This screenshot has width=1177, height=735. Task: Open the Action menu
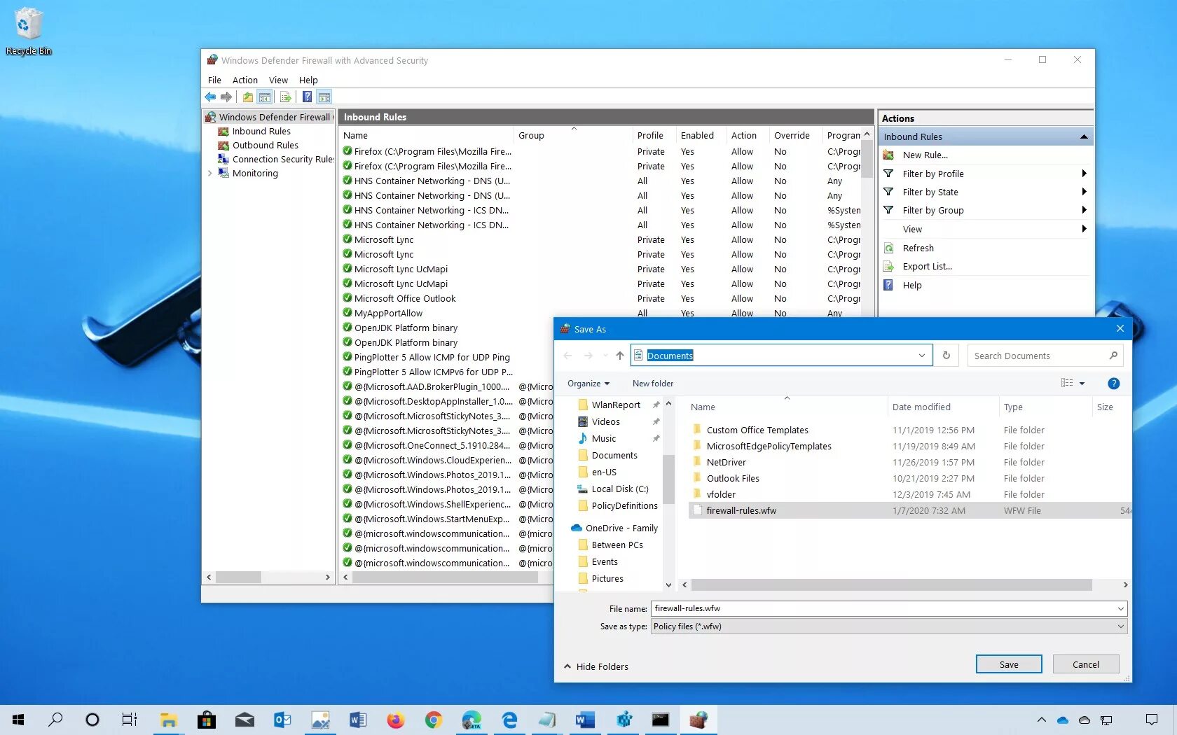click(245, 80)
